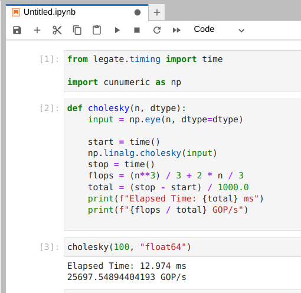The height and width of the screenshot is (293, 301).
Task: Click the notebook icon on Untitled.ipynb tab
Action: pos(16,12)
